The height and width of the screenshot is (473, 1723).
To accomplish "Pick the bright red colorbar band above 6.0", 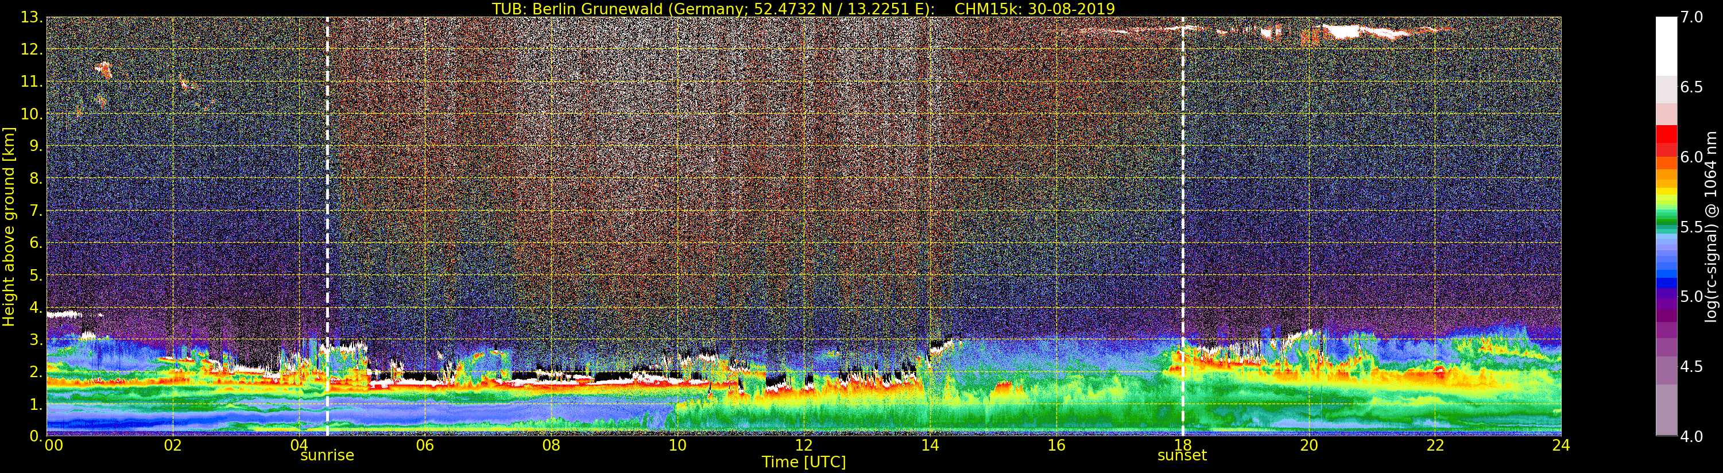I will [x=1666, y=134].
